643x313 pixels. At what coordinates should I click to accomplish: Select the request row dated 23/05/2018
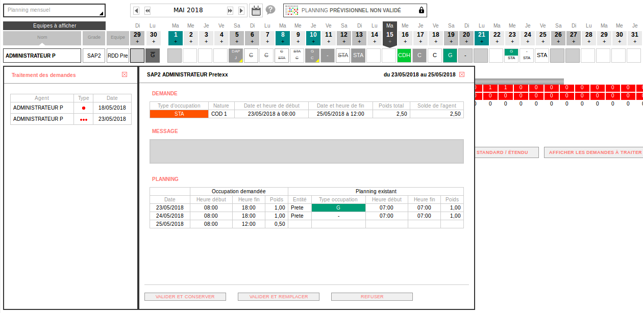click(x=71, y=119)
